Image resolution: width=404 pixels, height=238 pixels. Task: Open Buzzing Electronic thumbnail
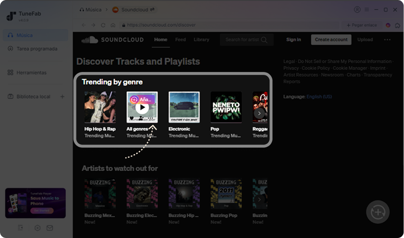[x=142, y=194]
